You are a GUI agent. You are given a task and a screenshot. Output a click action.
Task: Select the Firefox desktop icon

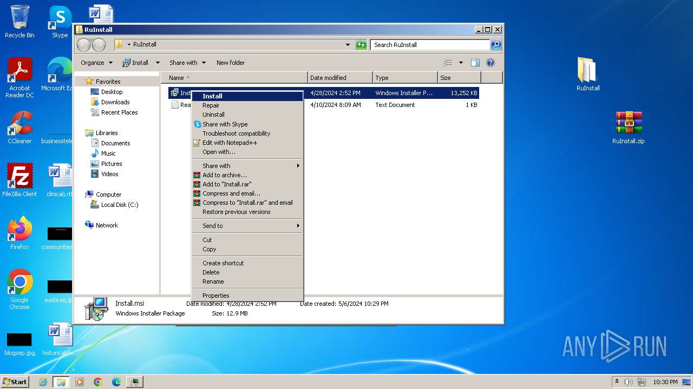[x=19, y=233]
